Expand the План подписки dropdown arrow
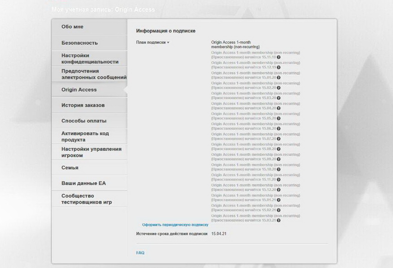This screenshot has height=268, width=393. (x=168, y=43)
